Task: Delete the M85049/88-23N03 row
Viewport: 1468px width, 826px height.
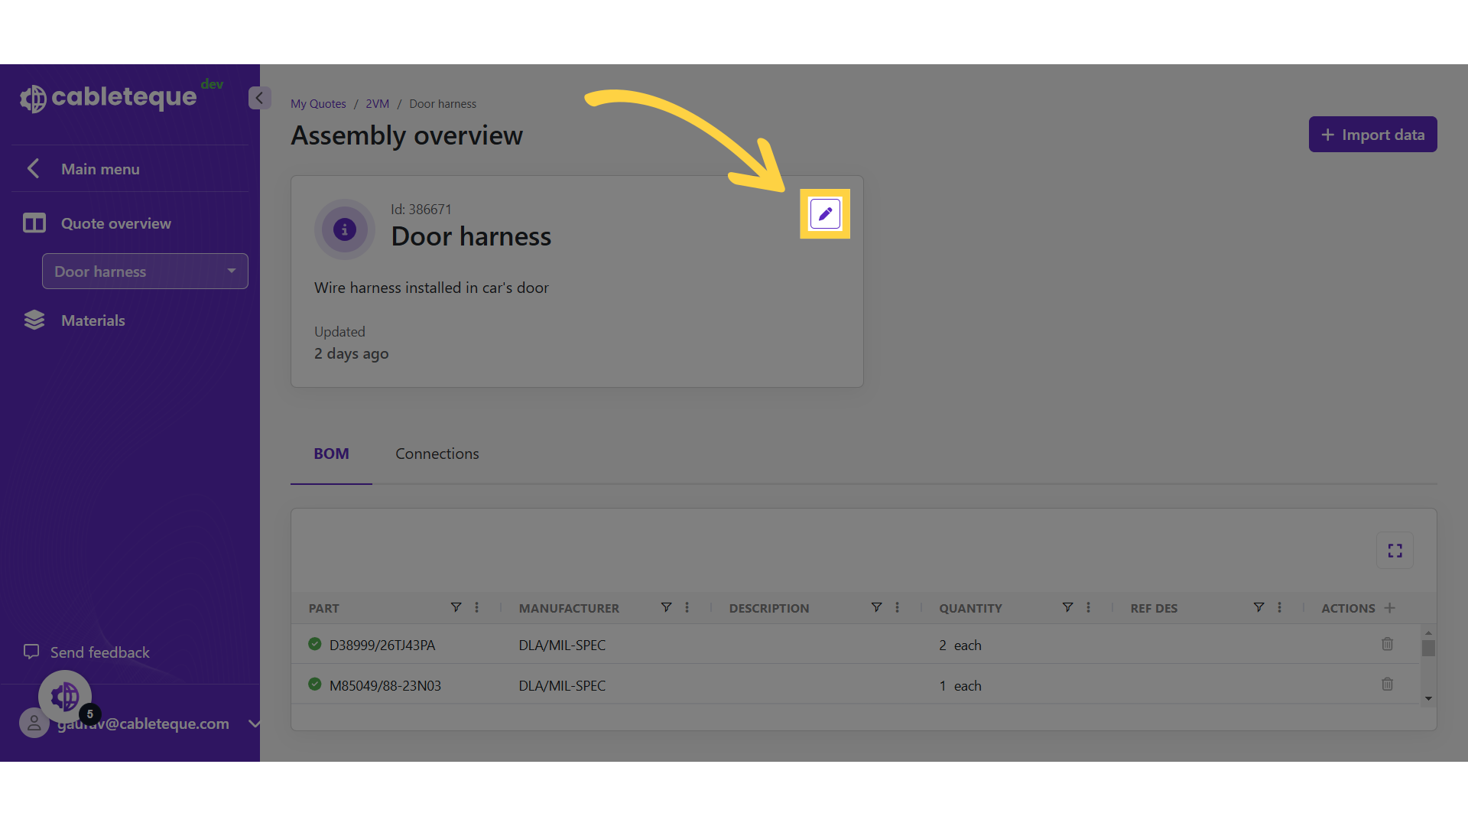Action: pyautogui.click(x=1387, y=685)
